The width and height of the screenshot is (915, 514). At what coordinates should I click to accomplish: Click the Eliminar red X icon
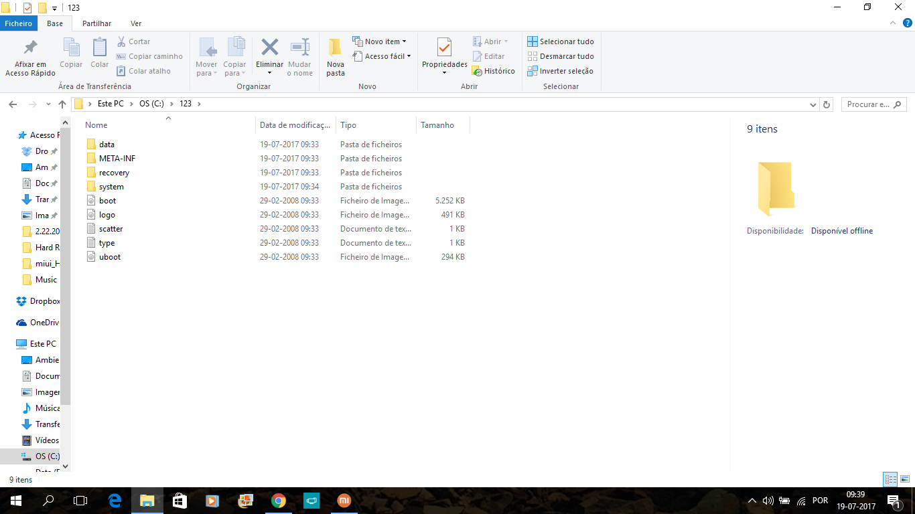pyautogui.click(x=269, y=48)
